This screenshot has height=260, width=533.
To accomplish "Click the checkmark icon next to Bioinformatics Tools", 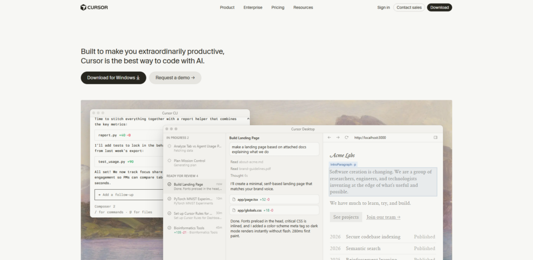I will (x=169, y=228).
